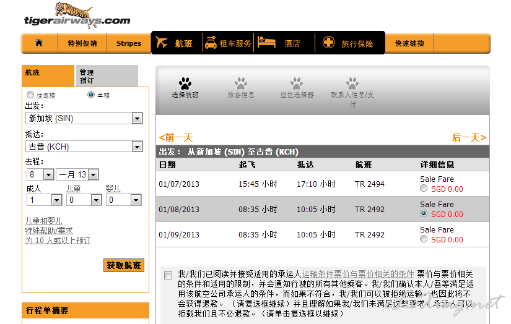The width and height of the screenshot is (511, 324).
Task: Click the 详细信息 column header
Action: 437,164
